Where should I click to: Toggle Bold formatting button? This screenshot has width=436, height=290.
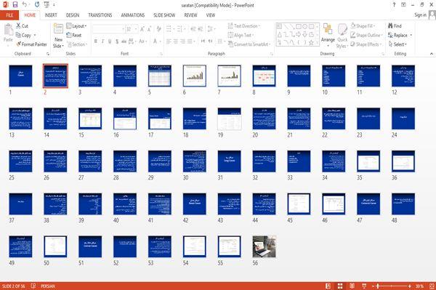95,41
